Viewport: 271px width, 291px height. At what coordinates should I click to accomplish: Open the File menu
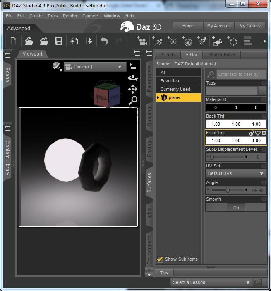click(x=9, y=16)
